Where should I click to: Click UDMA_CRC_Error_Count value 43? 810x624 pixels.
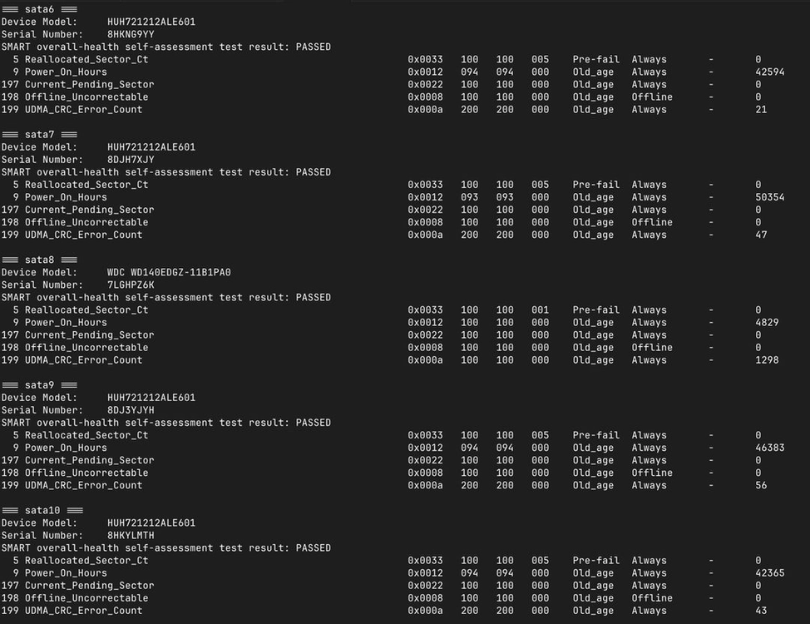pyautogui.click(x=761, y=611)
